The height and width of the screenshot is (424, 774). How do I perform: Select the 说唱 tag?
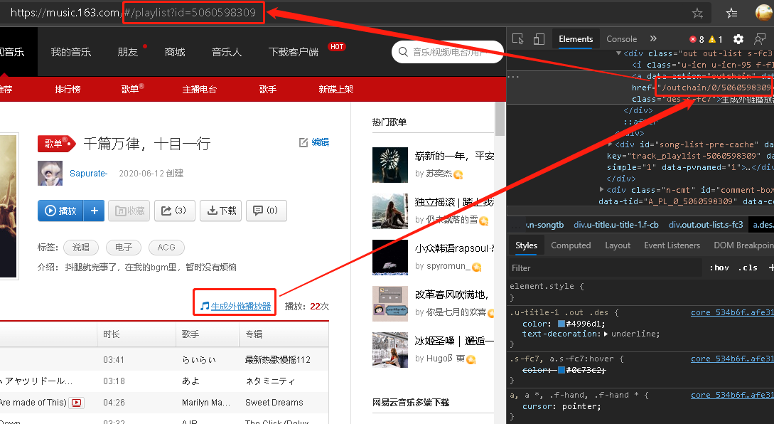pyautogui.click(x=81, y=248)
